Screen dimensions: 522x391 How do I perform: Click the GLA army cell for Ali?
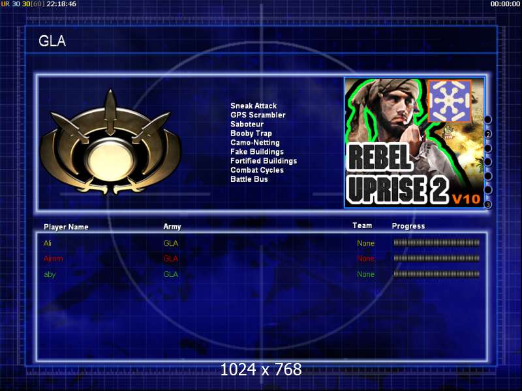coord(171,243)
